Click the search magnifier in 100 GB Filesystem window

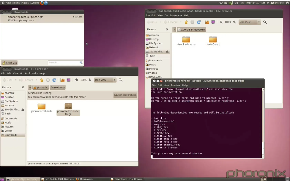point(265,22)
